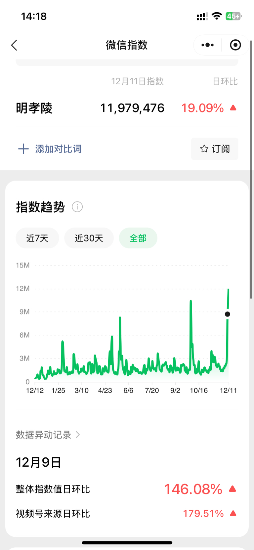
Task: Tap the cellular signal icon
Action: (202, 16)
